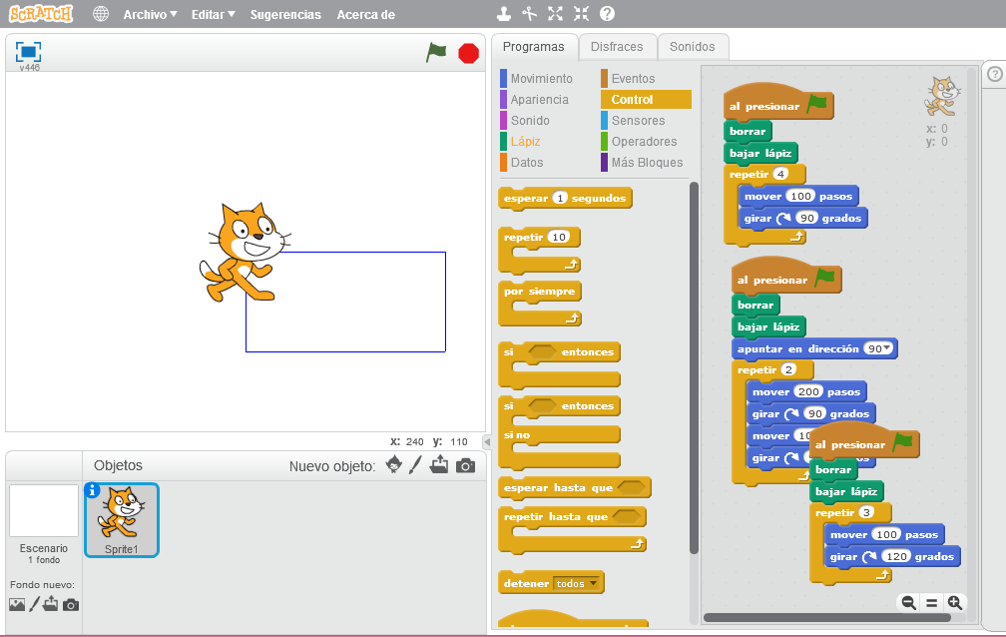Screen dimensions: 1006x637
Task: Choose new sprite from library
Action: pos(394,464)
